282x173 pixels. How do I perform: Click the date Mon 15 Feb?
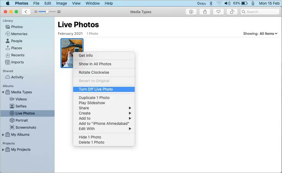(269, 3)
